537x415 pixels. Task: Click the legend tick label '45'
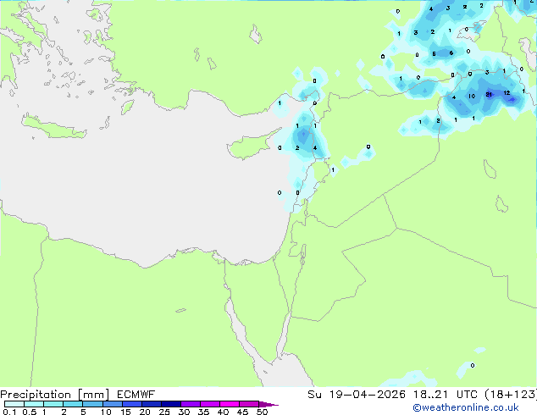click(242, 412)
